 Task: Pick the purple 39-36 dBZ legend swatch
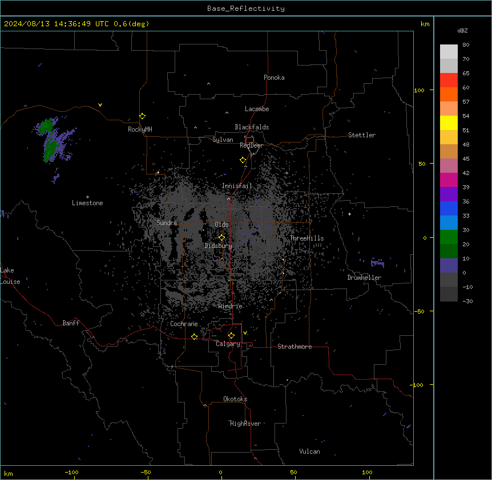click(x=449, y=194)
